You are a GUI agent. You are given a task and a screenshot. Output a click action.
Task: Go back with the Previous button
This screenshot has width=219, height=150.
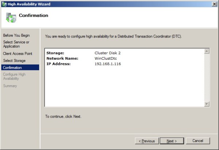[146, 141]
